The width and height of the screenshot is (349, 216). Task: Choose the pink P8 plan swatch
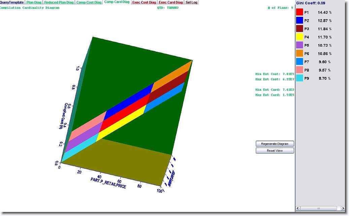click(x=299, y=70)
